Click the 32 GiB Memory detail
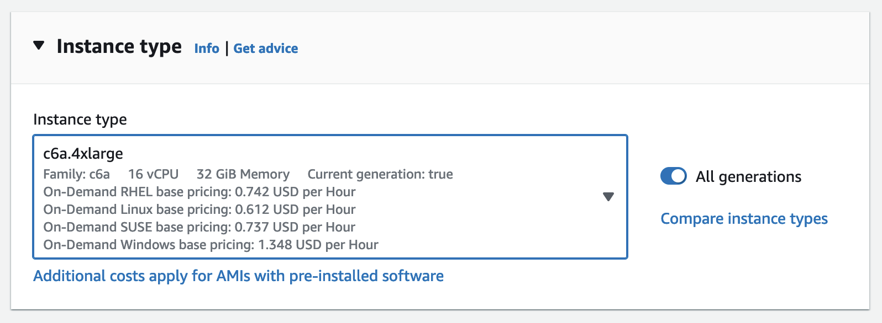 point(243,175)
